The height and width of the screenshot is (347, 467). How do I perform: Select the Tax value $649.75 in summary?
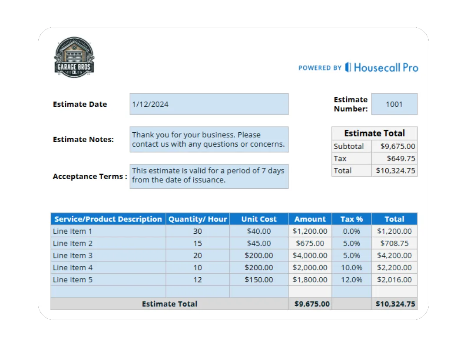click(394, 159)
